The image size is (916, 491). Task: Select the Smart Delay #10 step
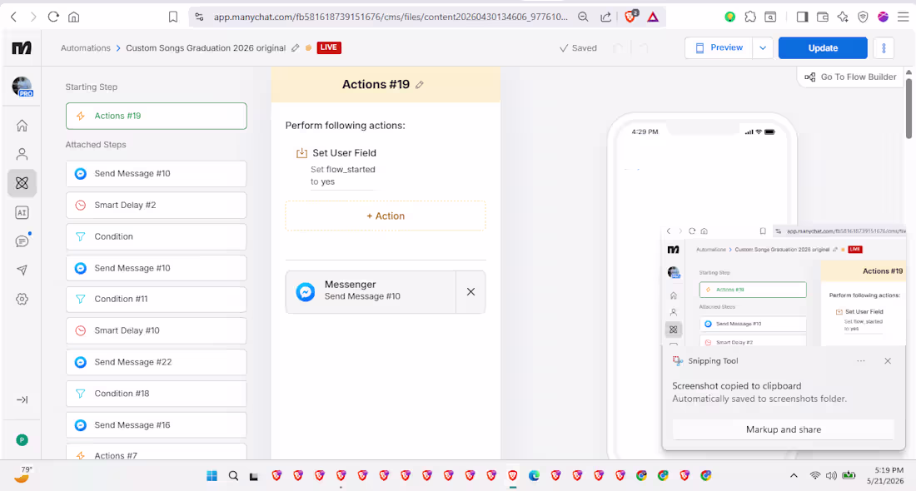coord(156,330)
